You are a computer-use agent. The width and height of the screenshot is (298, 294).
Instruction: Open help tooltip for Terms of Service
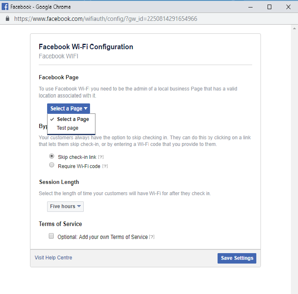pyautogui.click(x=152, y=237)
